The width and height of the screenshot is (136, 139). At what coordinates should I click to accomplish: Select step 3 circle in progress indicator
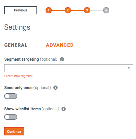click(87, 10)
